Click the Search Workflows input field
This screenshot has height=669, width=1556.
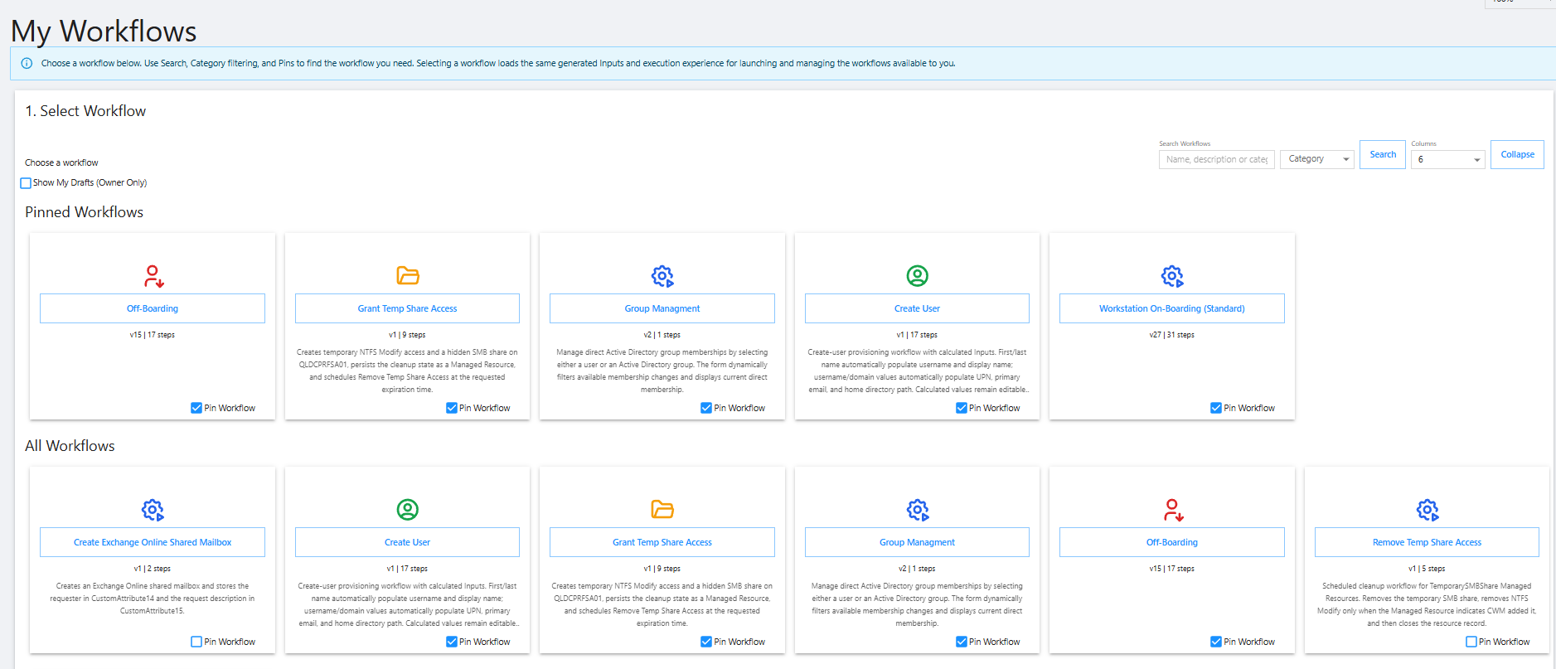pos(1216,159)
